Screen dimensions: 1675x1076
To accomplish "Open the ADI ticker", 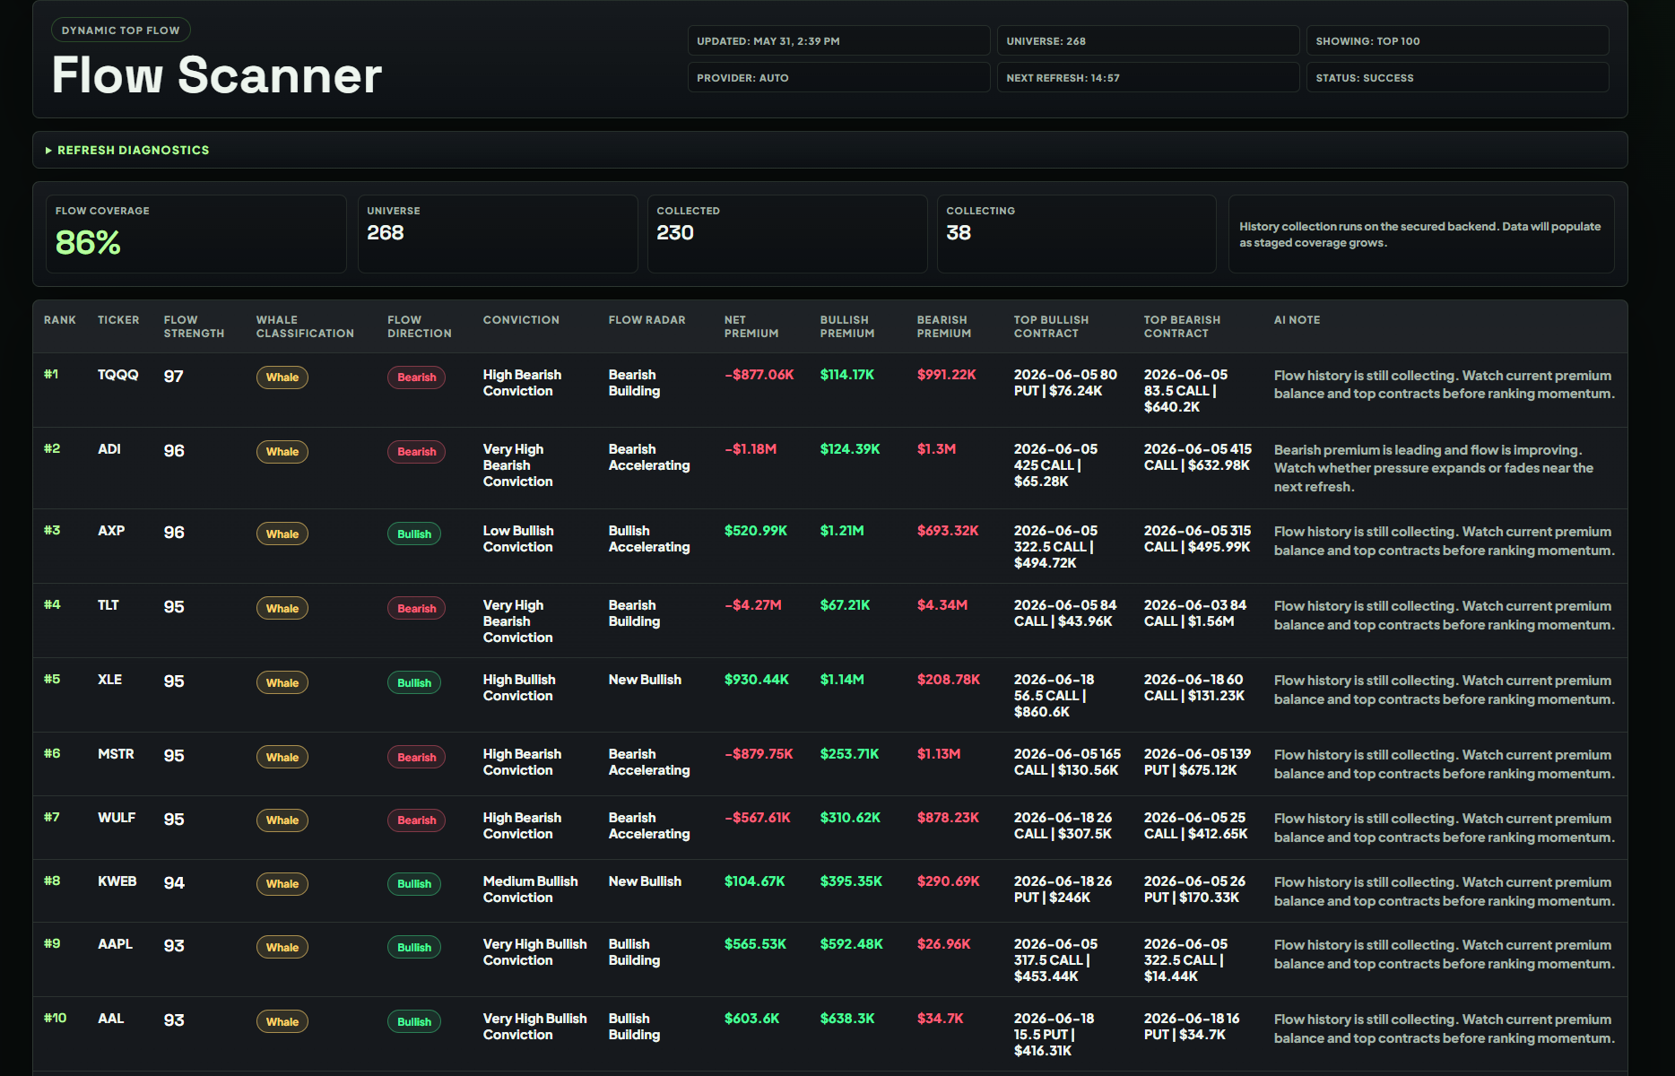I will (x=109, y=449).
